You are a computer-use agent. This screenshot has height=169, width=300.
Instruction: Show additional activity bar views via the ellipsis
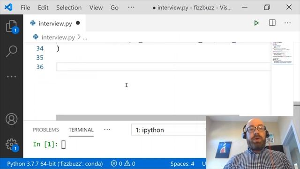[x=11, y=77]
